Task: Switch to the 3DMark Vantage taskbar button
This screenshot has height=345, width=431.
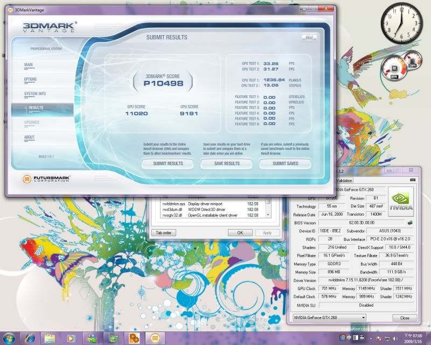Action: point(155,338)
